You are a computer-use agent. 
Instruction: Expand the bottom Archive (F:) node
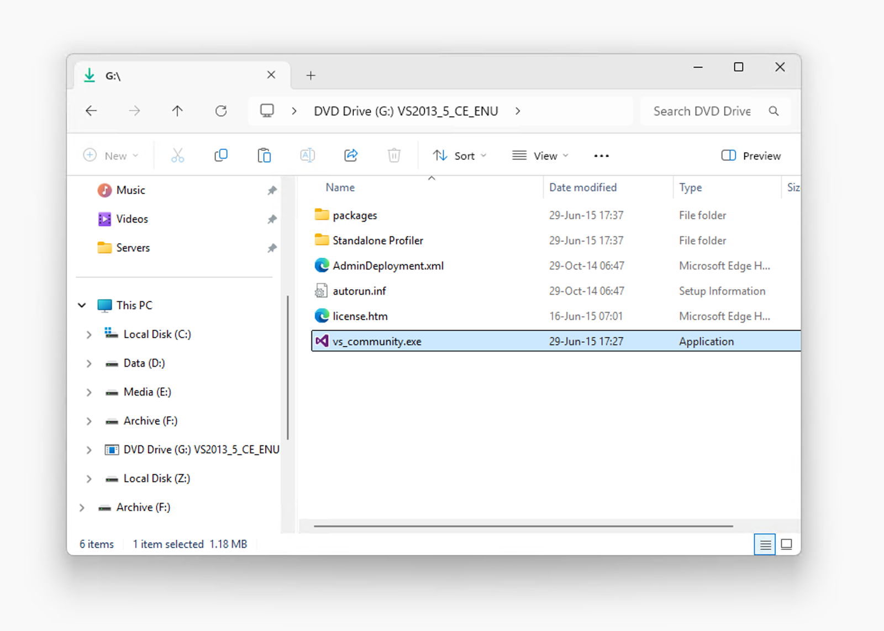[82, 507]
